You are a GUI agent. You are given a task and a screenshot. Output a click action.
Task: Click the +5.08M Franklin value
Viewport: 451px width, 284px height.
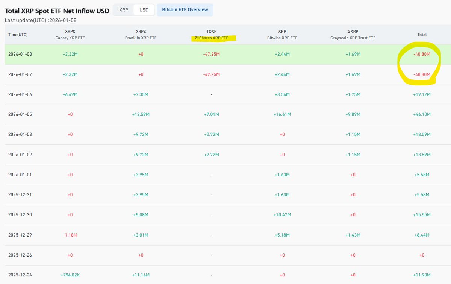click(x=141, y=215)
